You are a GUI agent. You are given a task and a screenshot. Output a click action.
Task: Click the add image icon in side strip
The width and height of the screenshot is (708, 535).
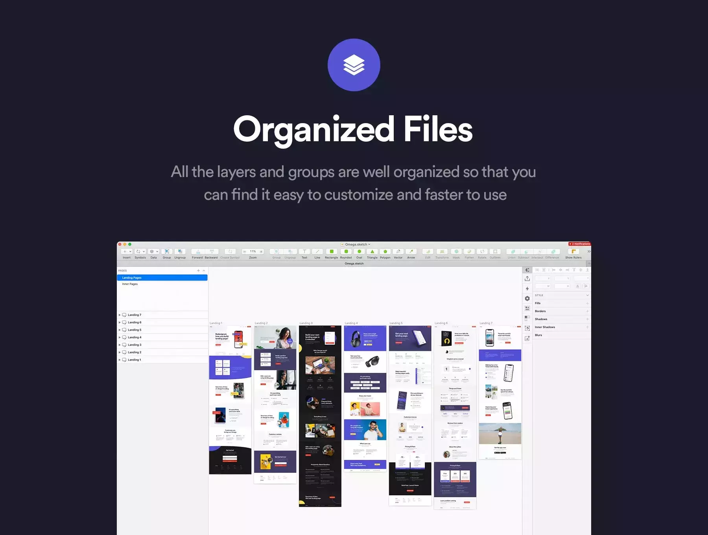tap(527, 338)
